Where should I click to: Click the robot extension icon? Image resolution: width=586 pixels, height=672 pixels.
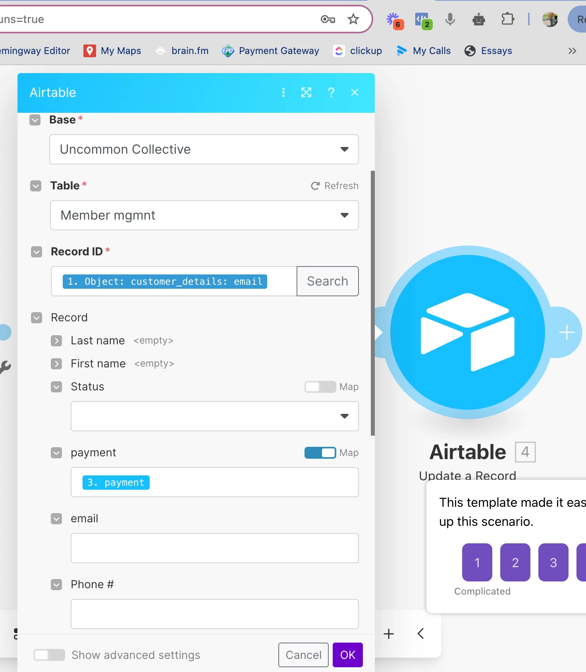click(478, 19)
